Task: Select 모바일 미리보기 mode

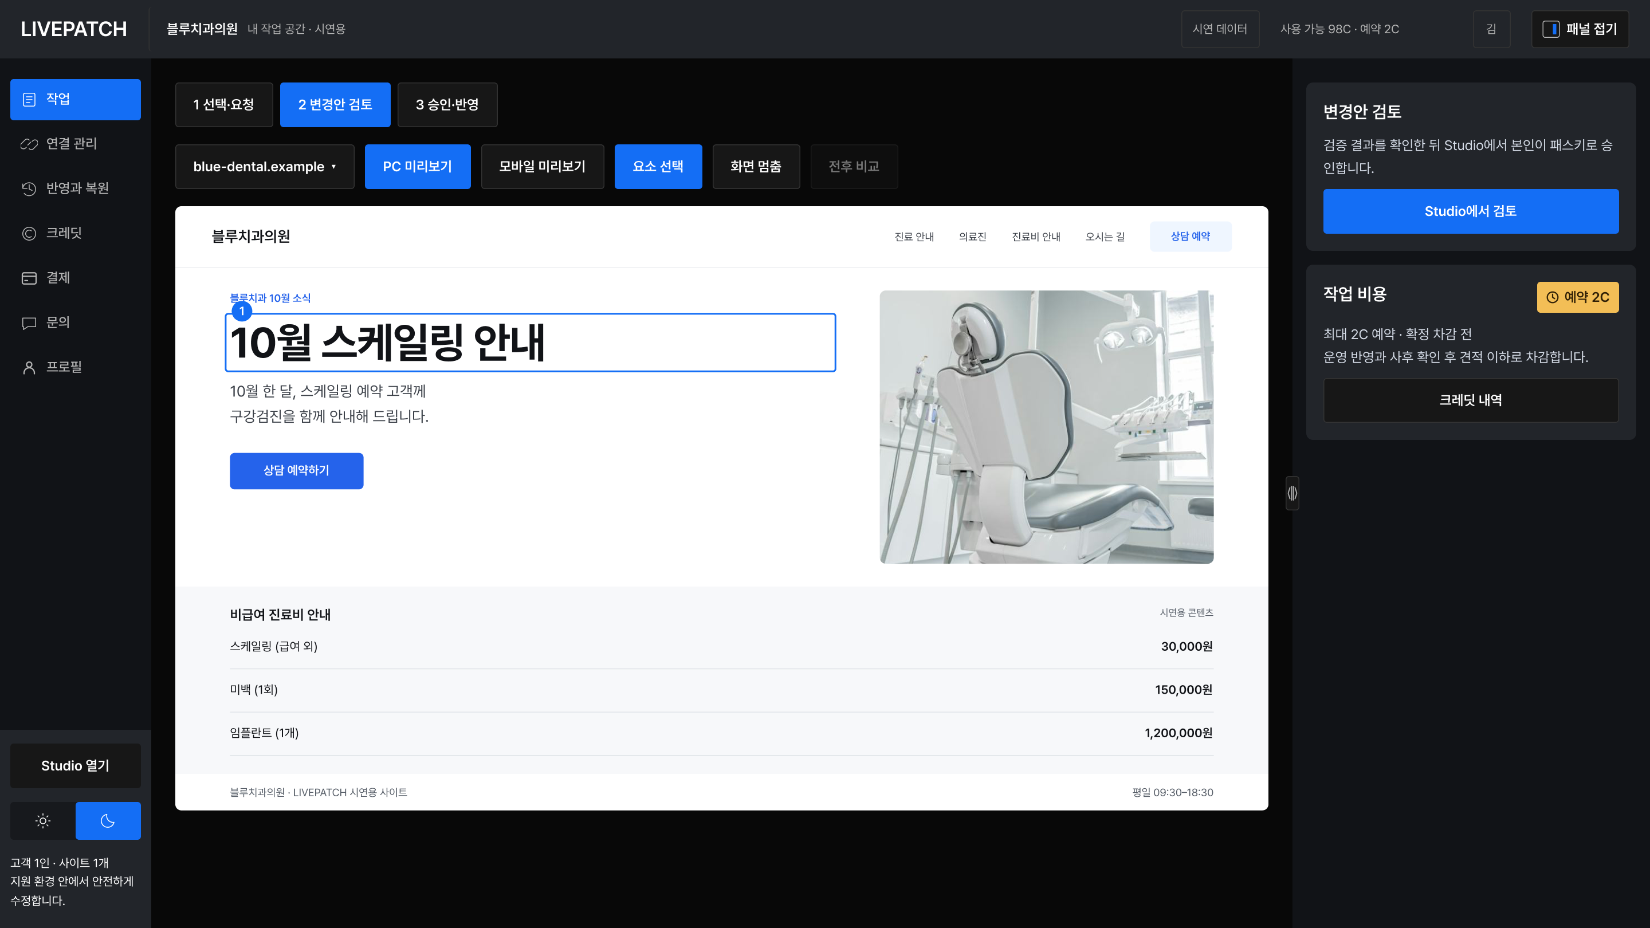Action: point(542,167)
